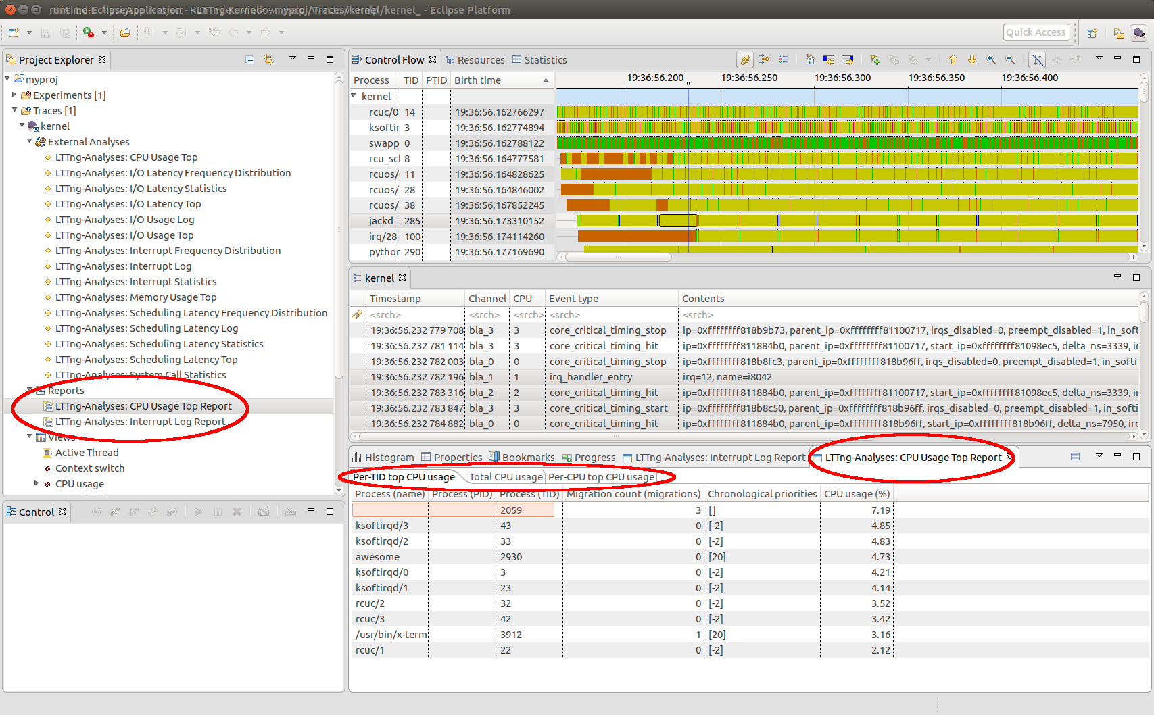This screenshot has width=1154, height=715.
Task: Click the Home icon to reset the timegraph range
Action: [810, 59]
